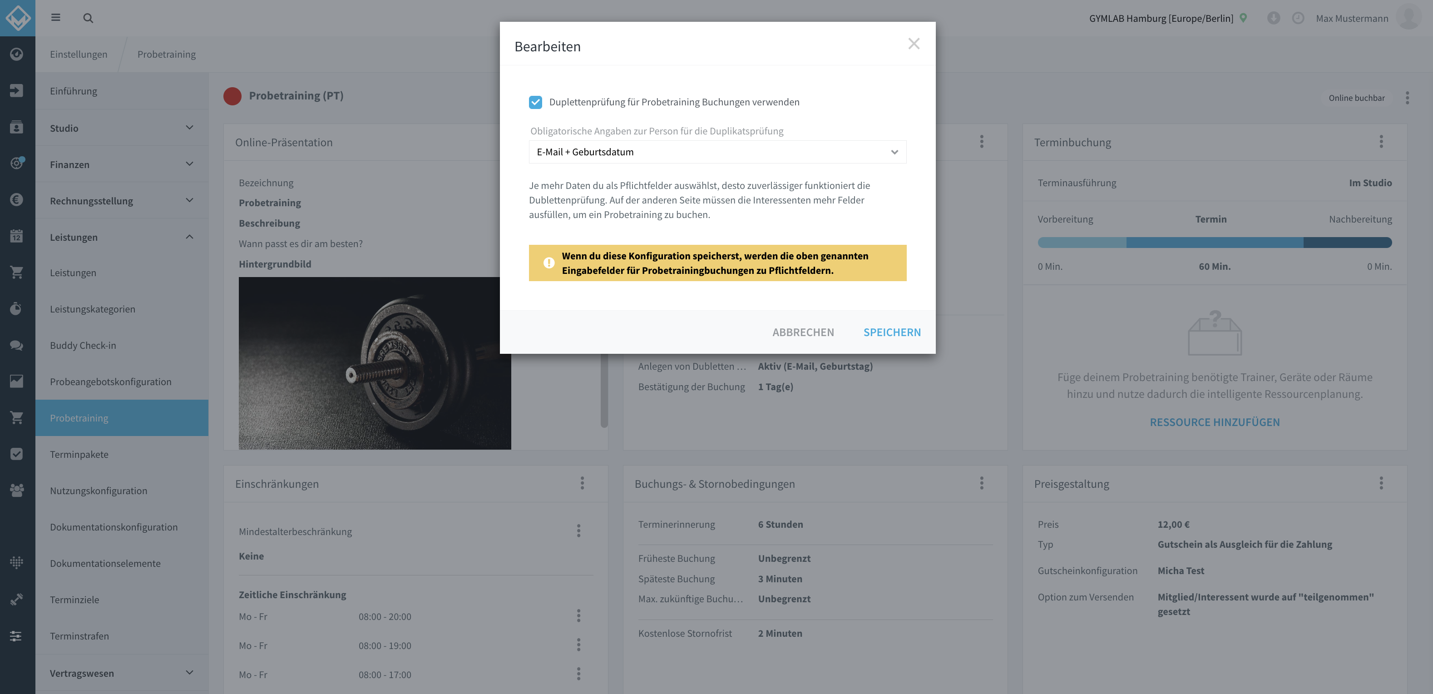Click the SPEICHERN button
The height and width of the screenshot is (694, 1433).
(x=892, y=332)
